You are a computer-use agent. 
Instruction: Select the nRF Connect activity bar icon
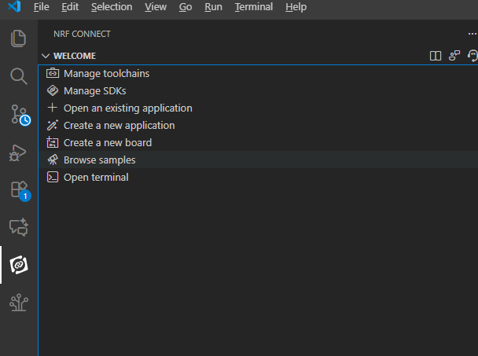point(19,265)
